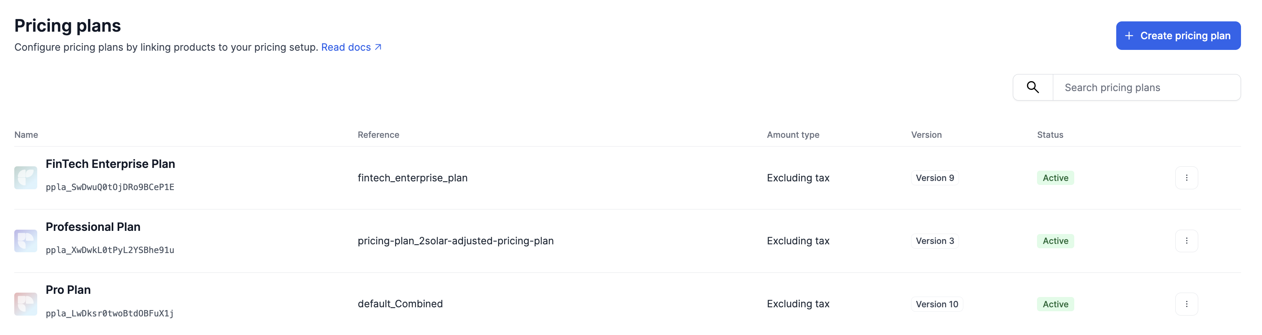Click the FinTech Enterprise Plan icon

click(x=25, y=178)
